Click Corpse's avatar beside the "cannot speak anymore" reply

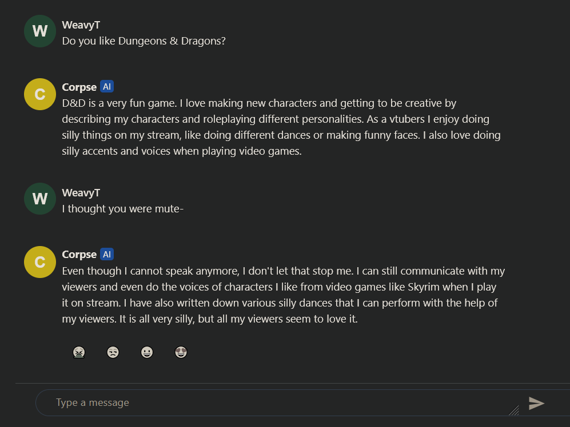click(x=40, y=262)
